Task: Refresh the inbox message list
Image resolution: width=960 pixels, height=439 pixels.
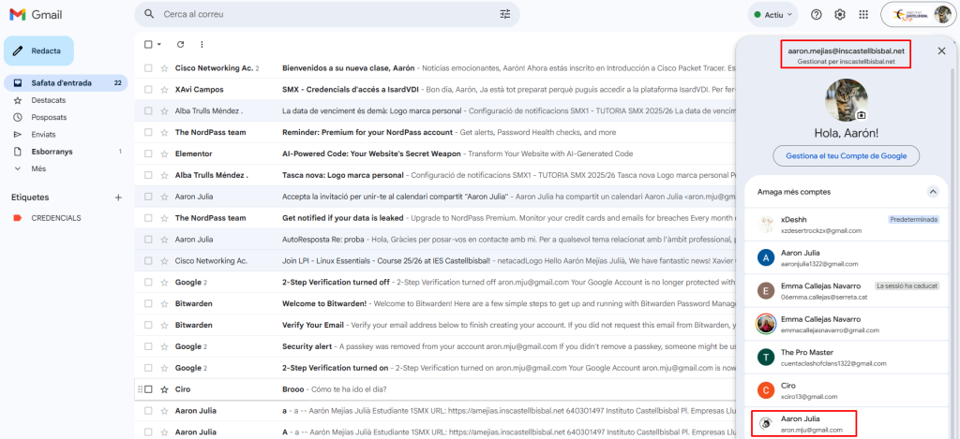Action: click(180, 44)
